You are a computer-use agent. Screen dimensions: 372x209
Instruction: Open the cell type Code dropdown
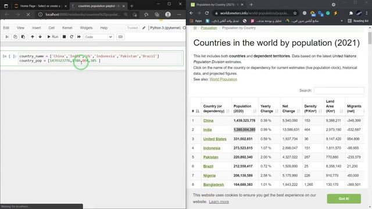[98, 37]
